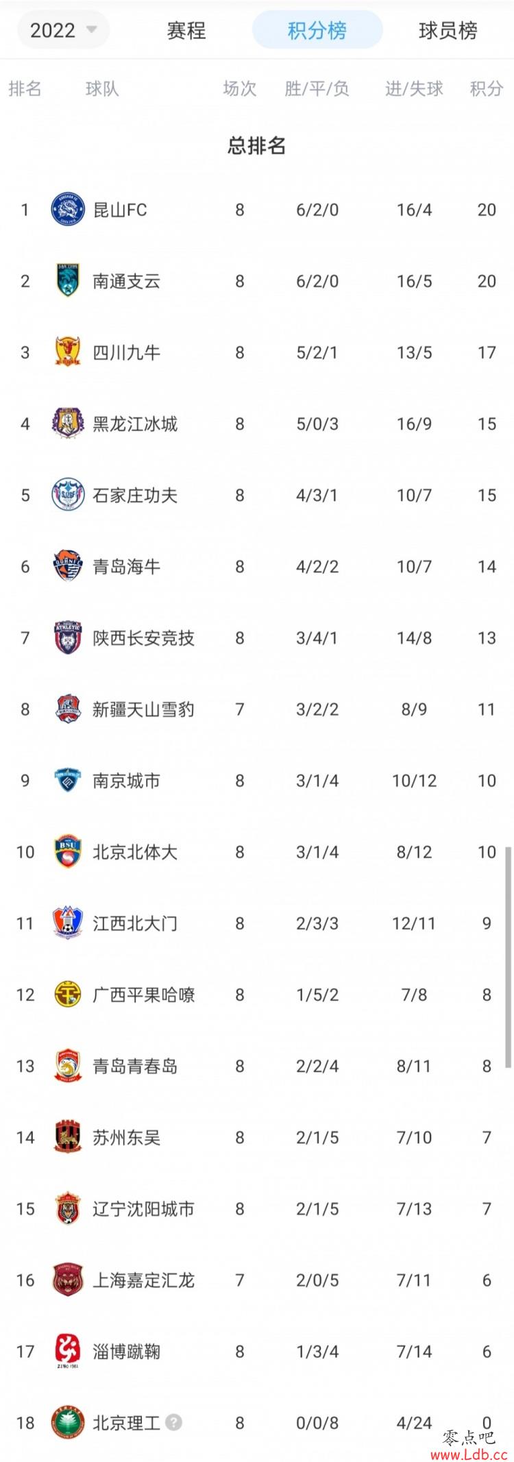Viewport: 514px width, 1462px height.
Task: Click the help icon beside 北京理工
Action: coord(174,1422)
